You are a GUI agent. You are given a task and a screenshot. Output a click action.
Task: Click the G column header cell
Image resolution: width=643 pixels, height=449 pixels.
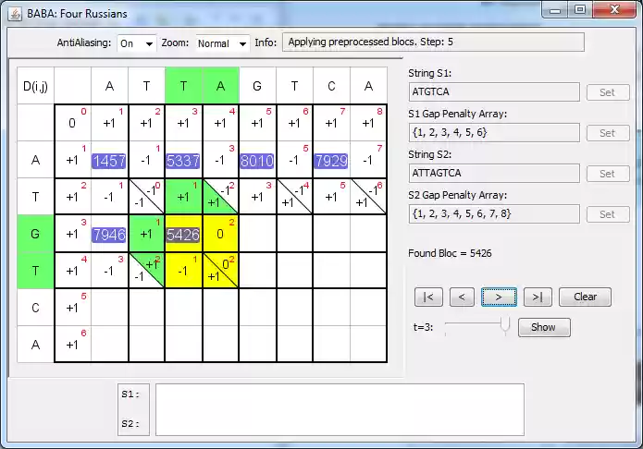coord(257,86)
